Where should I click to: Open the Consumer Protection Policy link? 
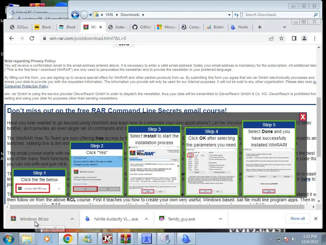(26, 86)
